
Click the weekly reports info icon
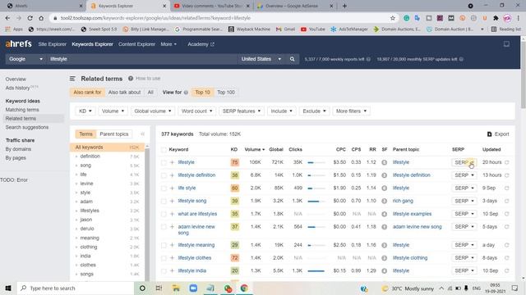(x=368, y=59)
